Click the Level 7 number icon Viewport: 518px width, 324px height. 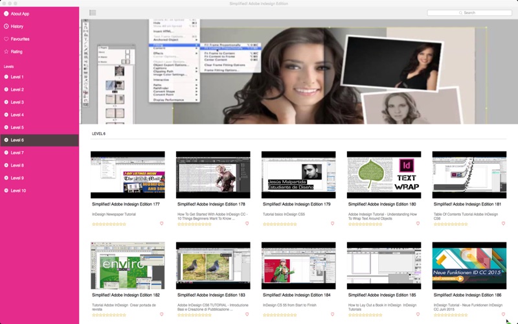click(x=6, y=153)
